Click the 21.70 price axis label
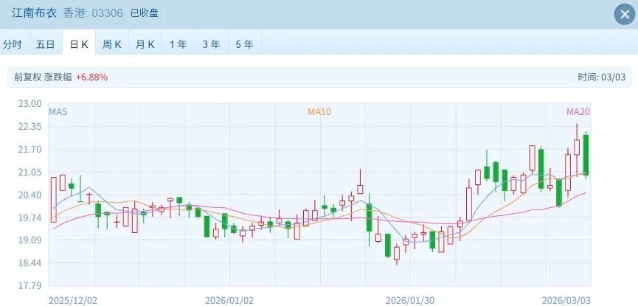Screen dimensions: 638x306 30,150
